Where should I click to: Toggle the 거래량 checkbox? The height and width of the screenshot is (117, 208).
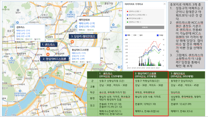[x=158, y=35]
